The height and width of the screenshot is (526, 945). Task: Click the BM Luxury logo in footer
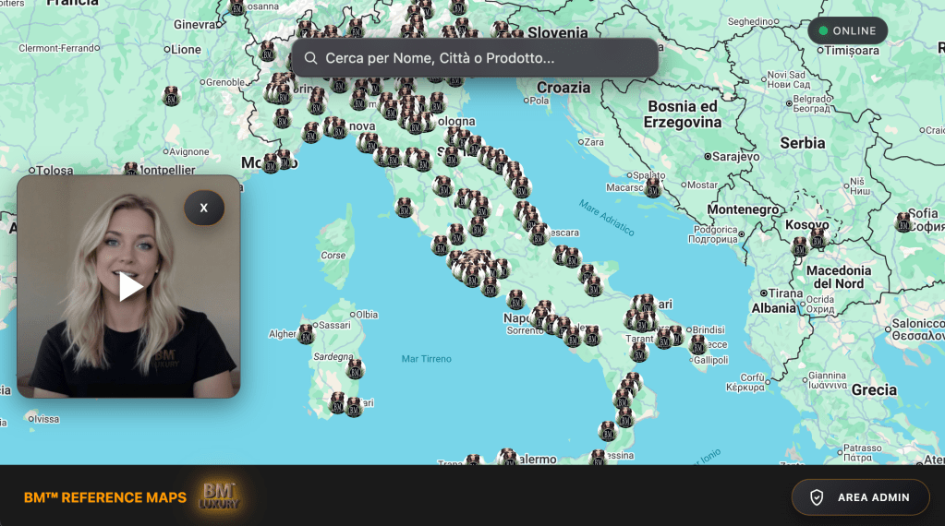coord(220,496)
